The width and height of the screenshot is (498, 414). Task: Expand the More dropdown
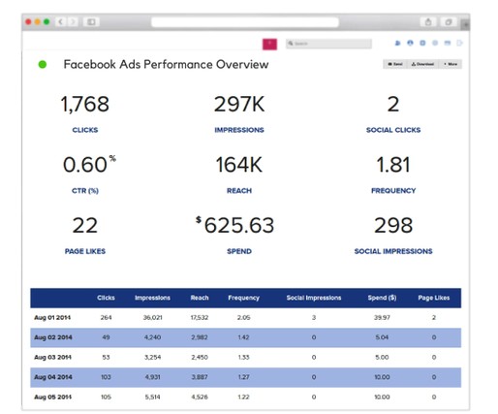click(x=451, y=64)
